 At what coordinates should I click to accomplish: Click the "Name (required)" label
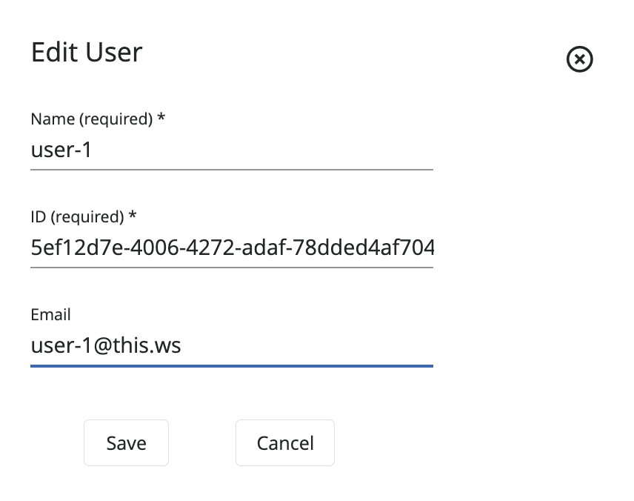(x=92, y=119)
